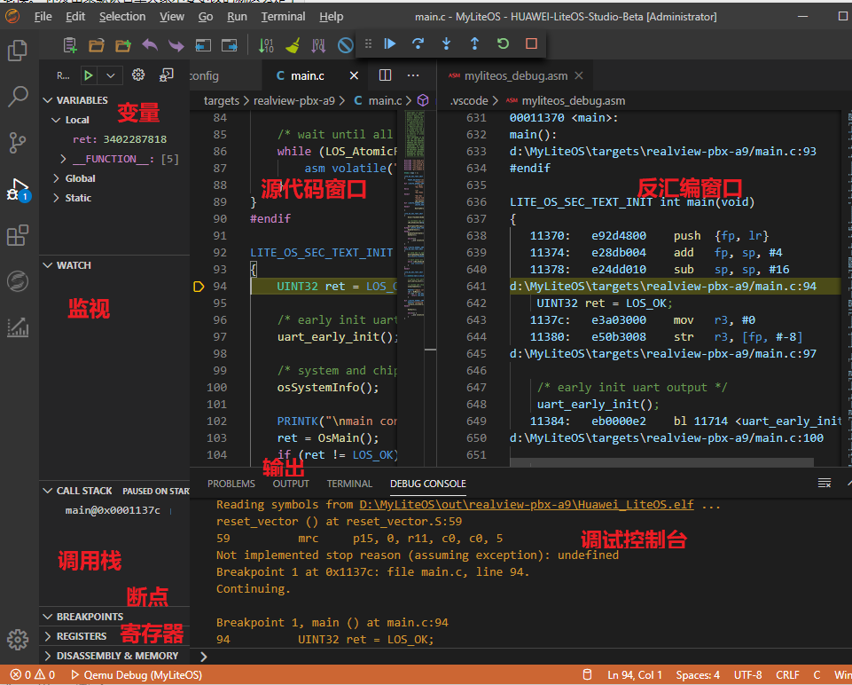Stop debugging with the red square
The height and width of the screenshot is (685, 852).
(x=531, y=43)
